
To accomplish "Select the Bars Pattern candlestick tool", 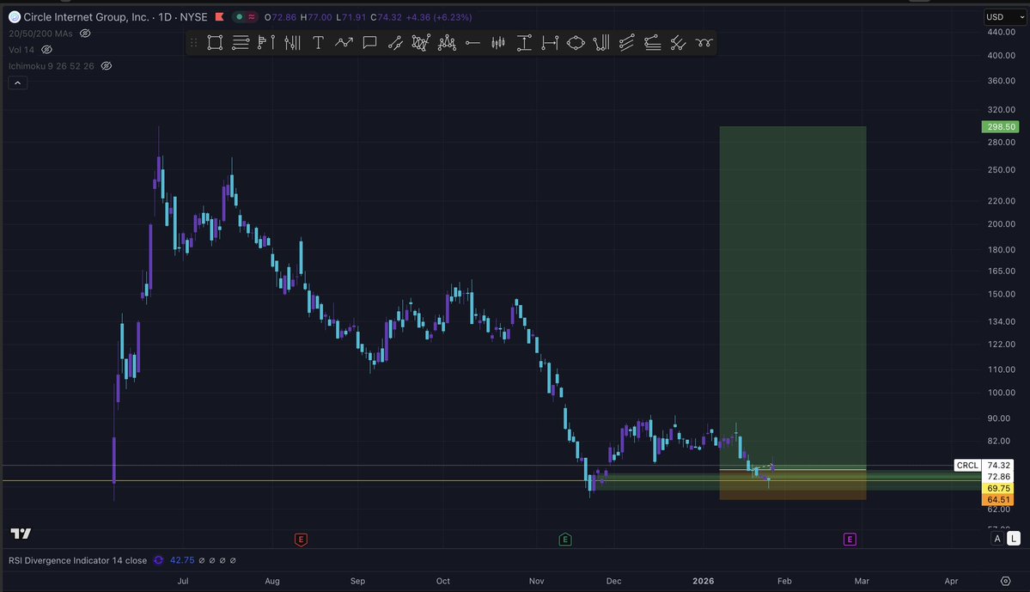I will click(x=498, y=43).
